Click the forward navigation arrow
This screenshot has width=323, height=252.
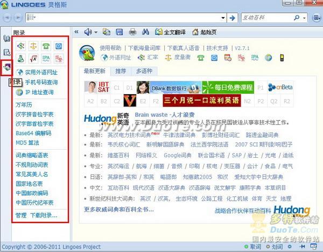pos(18,18)
